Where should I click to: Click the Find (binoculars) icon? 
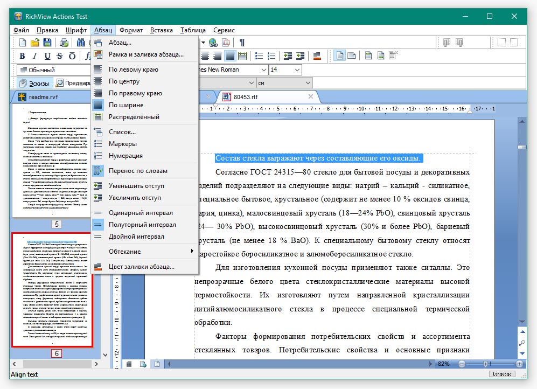pos(81,43)
